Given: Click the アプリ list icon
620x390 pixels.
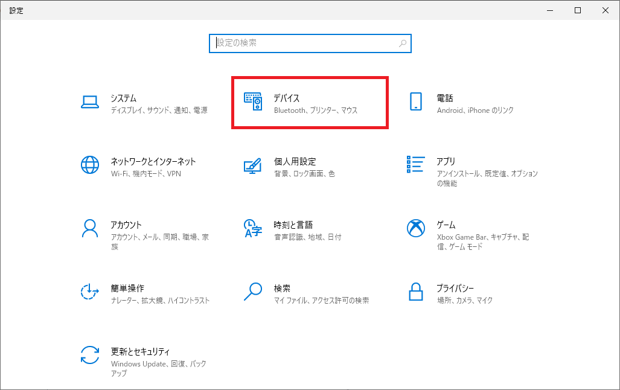Looking at the screenshot, I should tap(415, 164).
